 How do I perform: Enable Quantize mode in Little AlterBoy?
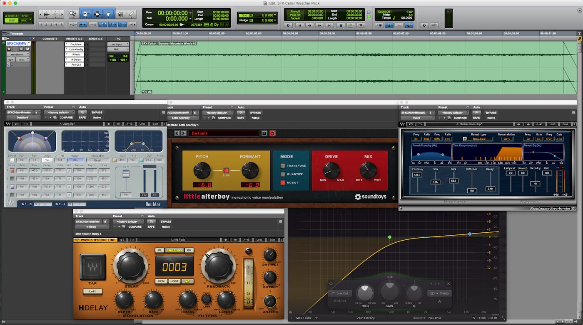coord(283,174)
